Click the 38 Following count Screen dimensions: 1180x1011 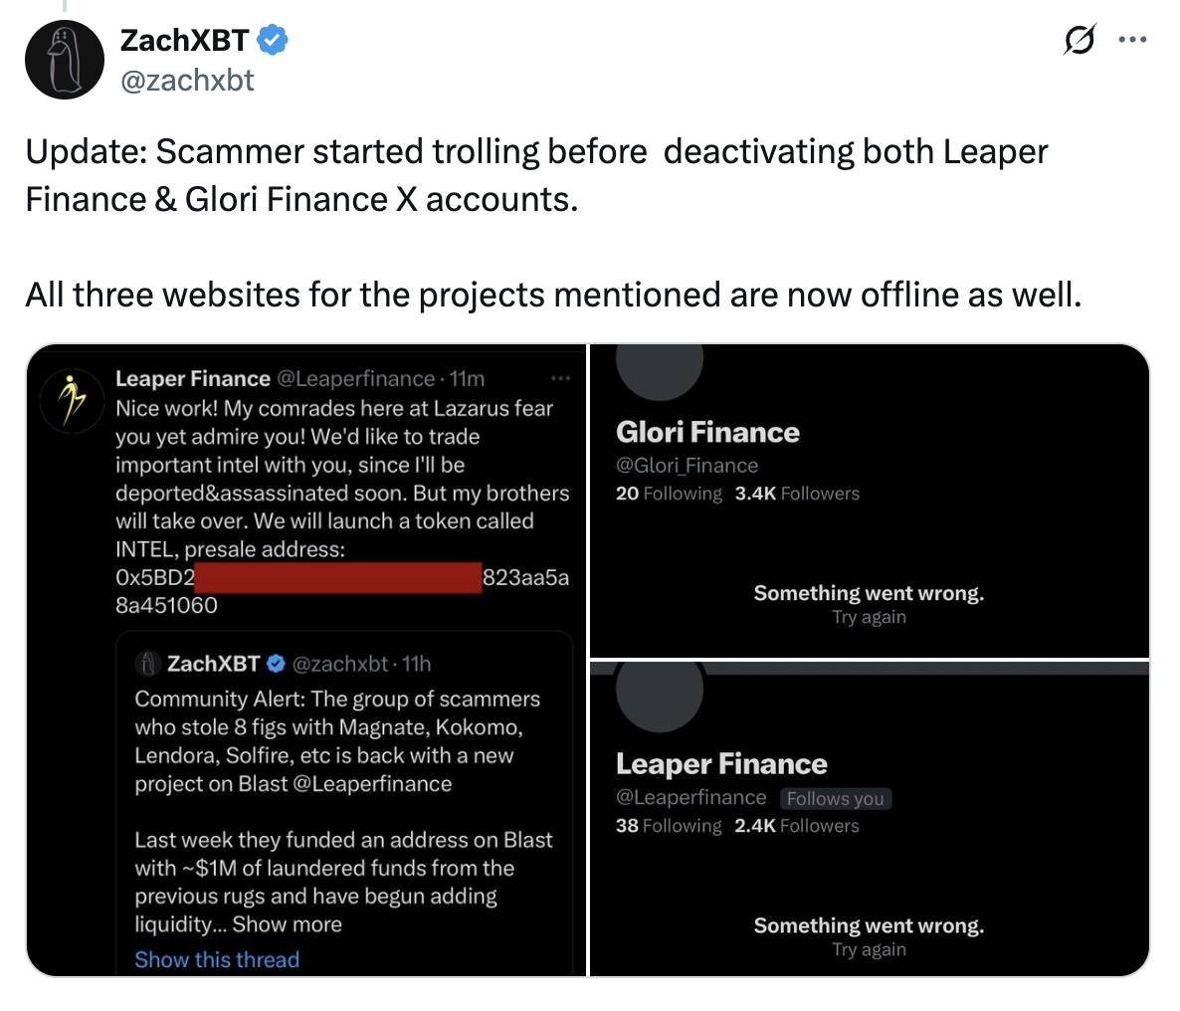click(668, 826)
